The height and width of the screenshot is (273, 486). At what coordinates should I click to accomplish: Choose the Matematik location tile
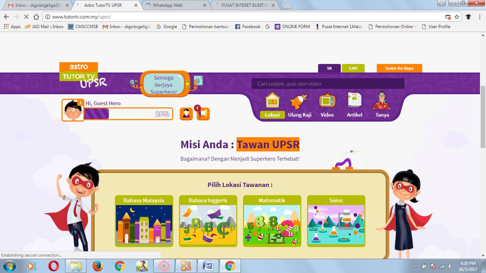(272, 221)
